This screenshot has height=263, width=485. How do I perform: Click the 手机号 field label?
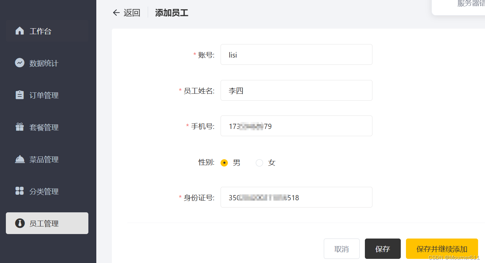(x=203, y=126)
